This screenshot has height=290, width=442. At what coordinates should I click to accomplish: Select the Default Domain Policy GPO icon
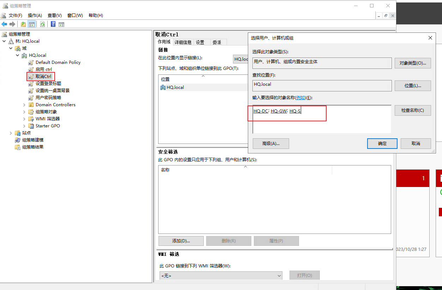[31, 62]
